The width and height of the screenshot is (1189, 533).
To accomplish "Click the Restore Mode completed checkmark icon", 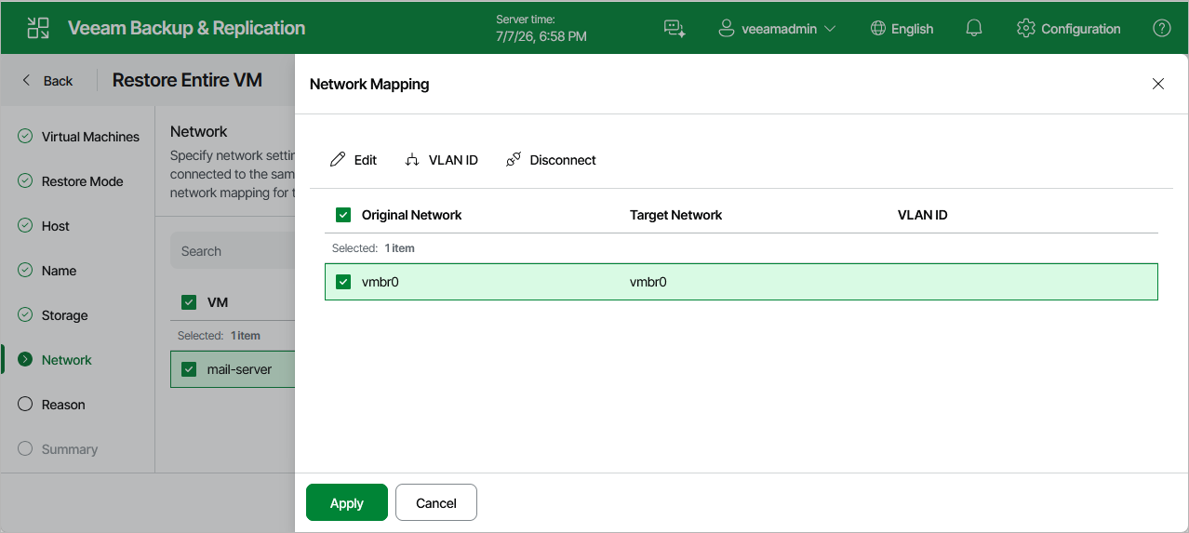I will point(25,181).
